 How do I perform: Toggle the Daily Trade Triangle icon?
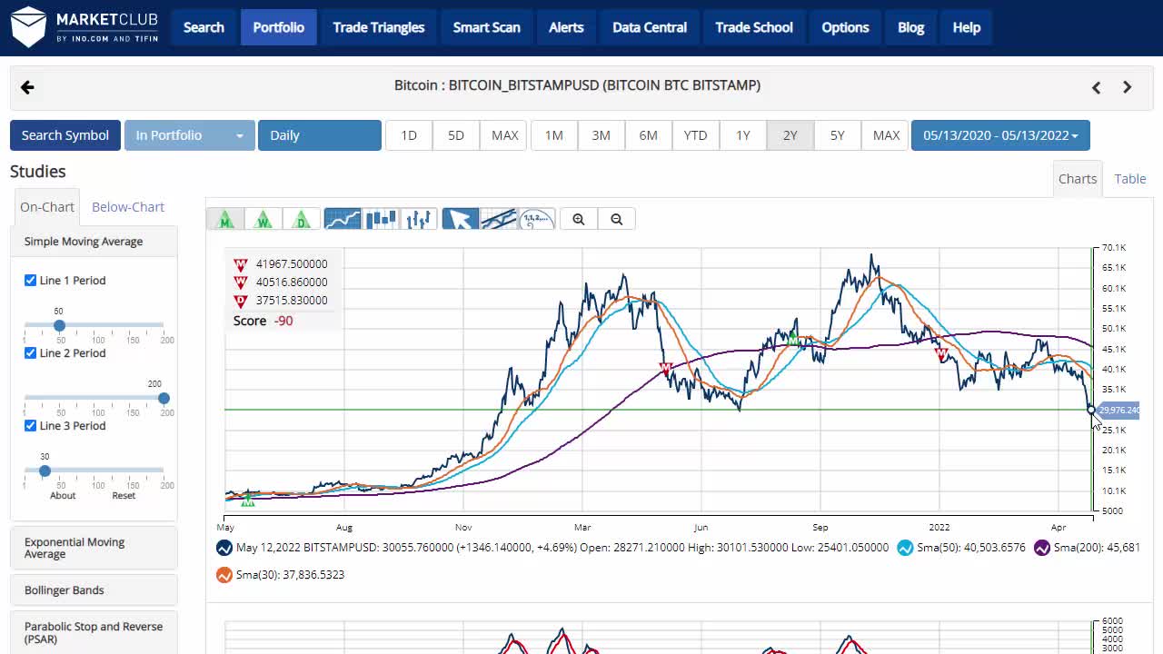pyautogui.click(x=302, y=219)
